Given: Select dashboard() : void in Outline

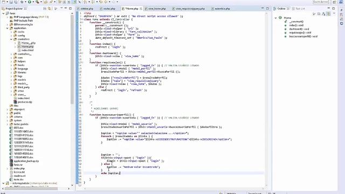Looking at the screenshot, I should coord(299,29).
